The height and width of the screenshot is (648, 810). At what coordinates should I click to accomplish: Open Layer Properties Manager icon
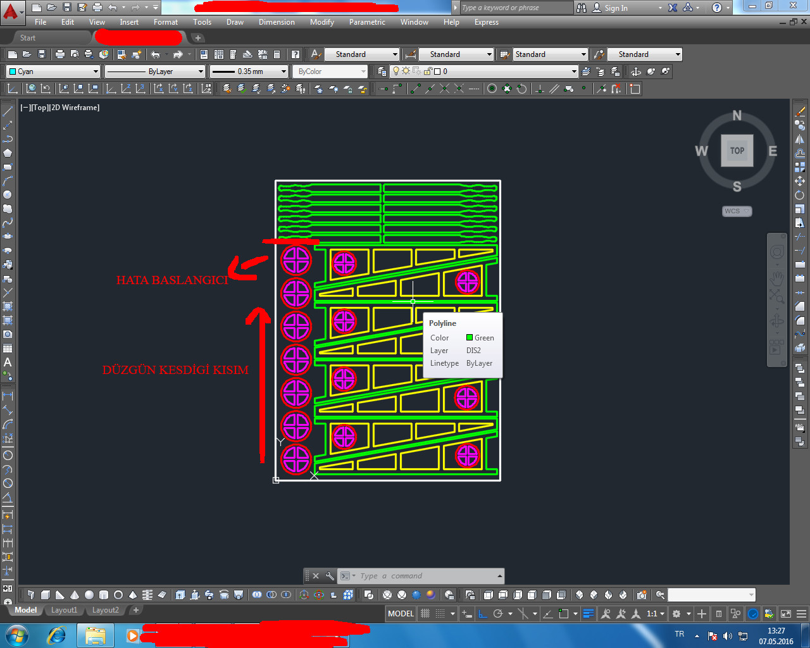click(x=382, y=72)
